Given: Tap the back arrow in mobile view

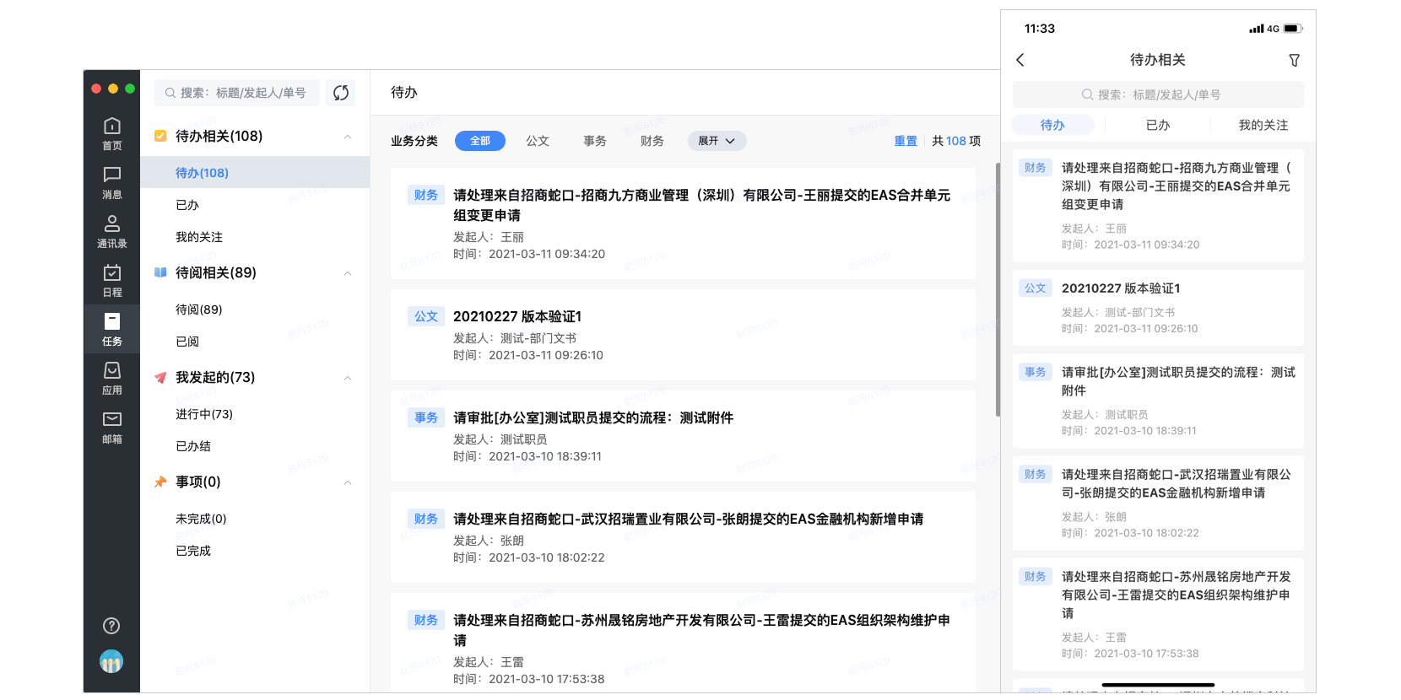Looking at the screenshot, I should click(1020, 60).
